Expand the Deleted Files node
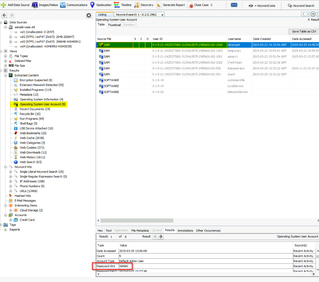Viewport: 319px width, 282px height. click(5, 61)
